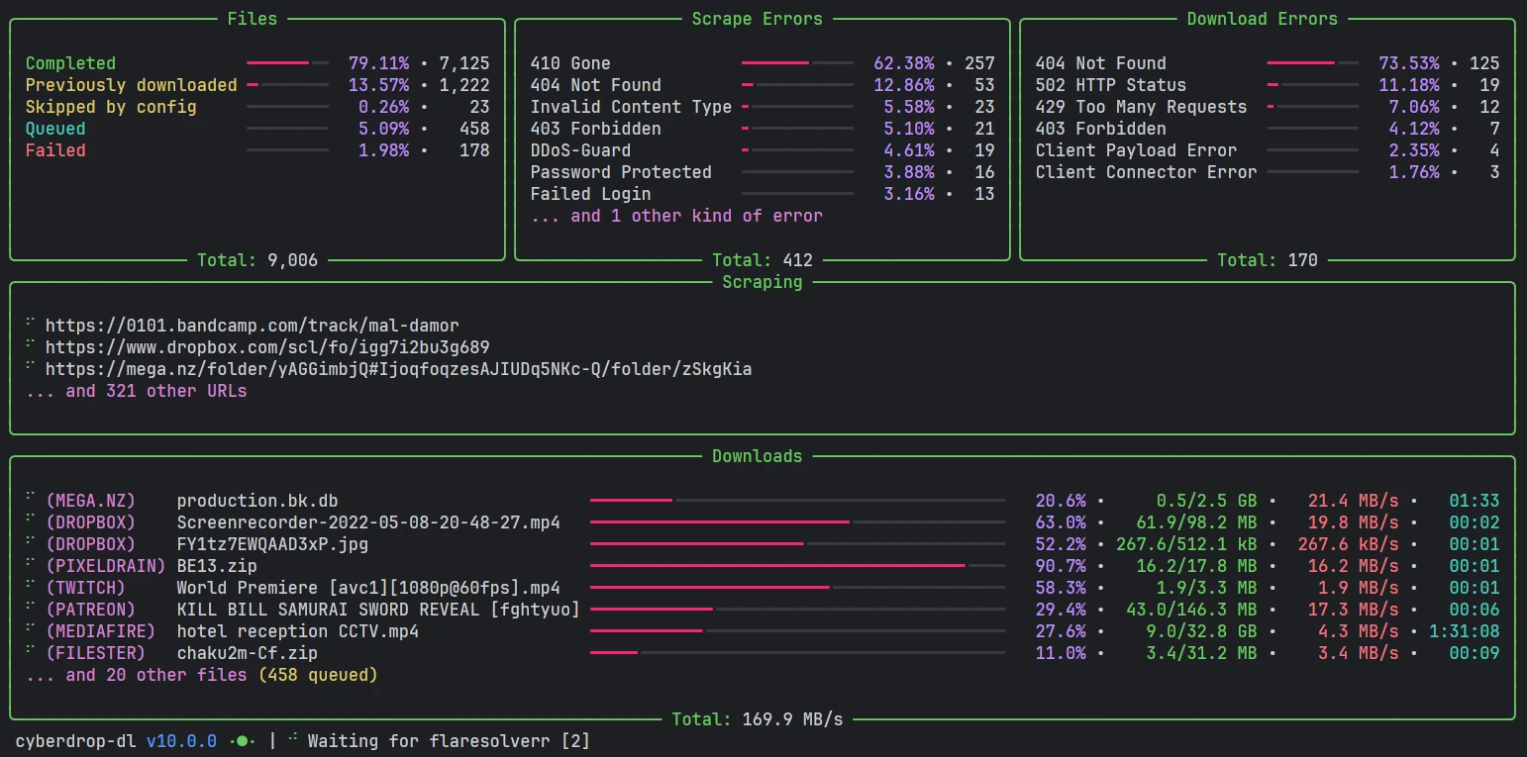The width and height of the screenshot is (1527, 757).
Task: Click the 'hotel reception CCTV.mp4' filename
Action: point(298,631)
